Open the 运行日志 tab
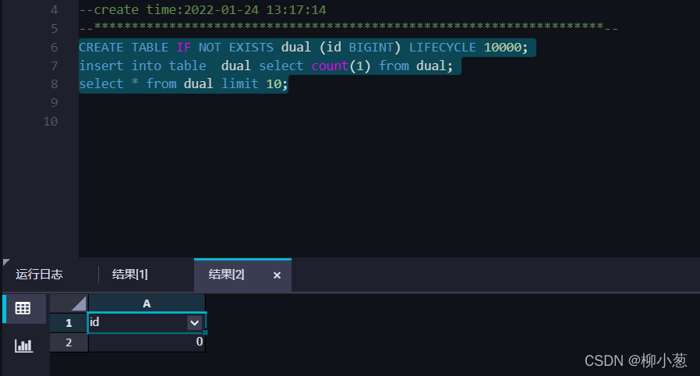The height and width of the screenshot is (376, 700). click(x=39, y=274)
